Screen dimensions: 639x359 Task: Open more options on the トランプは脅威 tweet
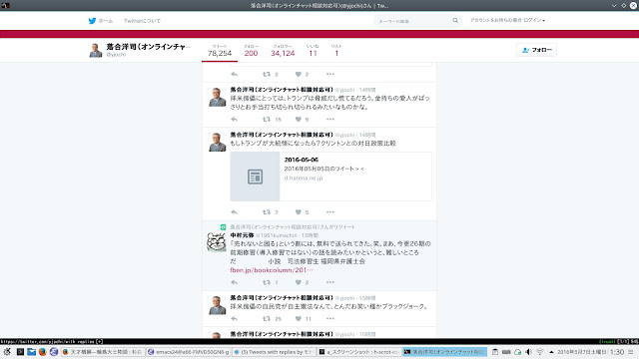pyautogui.click(x=330, y=120)
